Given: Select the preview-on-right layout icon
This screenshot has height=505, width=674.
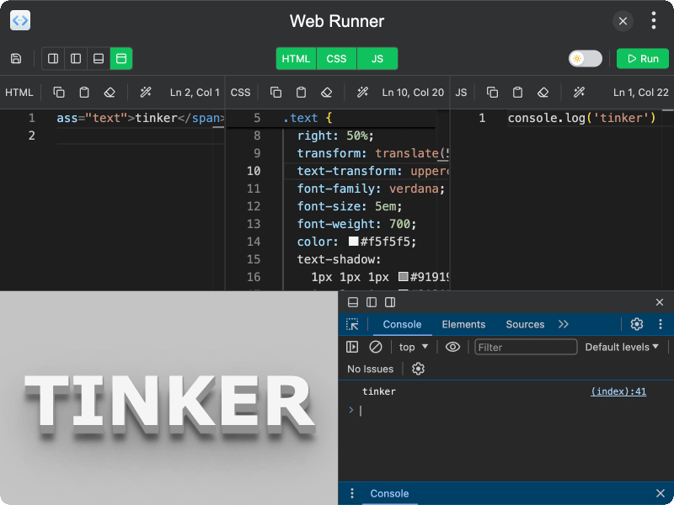Looking at the screenshot, I should [53, 58].
